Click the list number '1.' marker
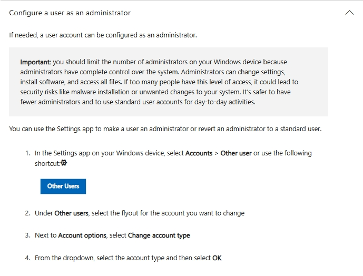 (x=27, y=153)
